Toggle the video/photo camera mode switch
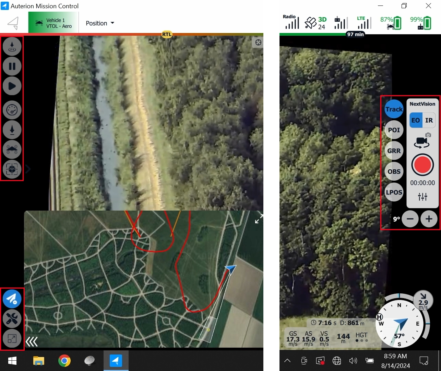 [x=422, y=141]
